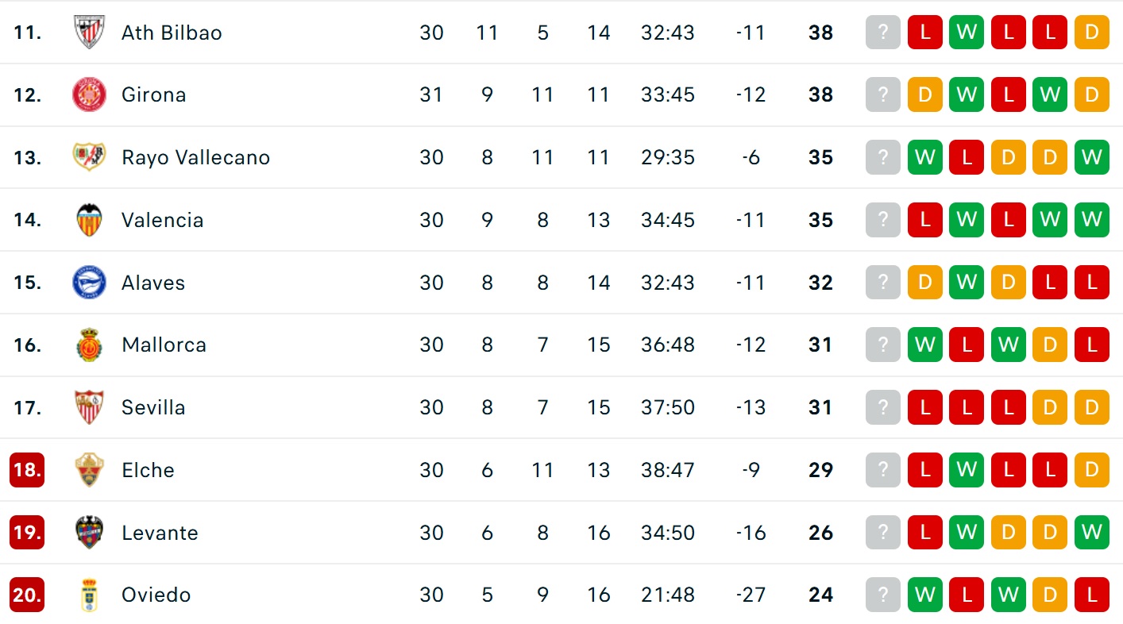1123x624 pixels.
Task: Click the Alaves round blue badge
Action: (x=89, y=283)
